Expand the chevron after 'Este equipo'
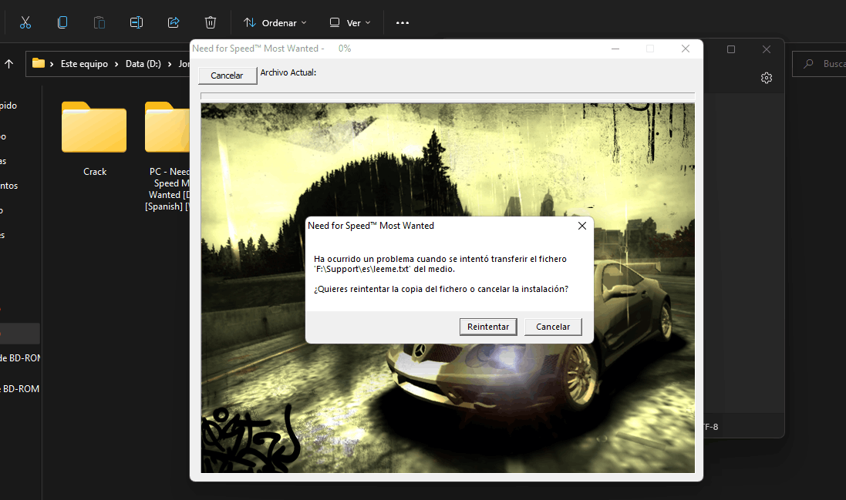The height and width of the screenshot is (500, 846). point(116,64)
